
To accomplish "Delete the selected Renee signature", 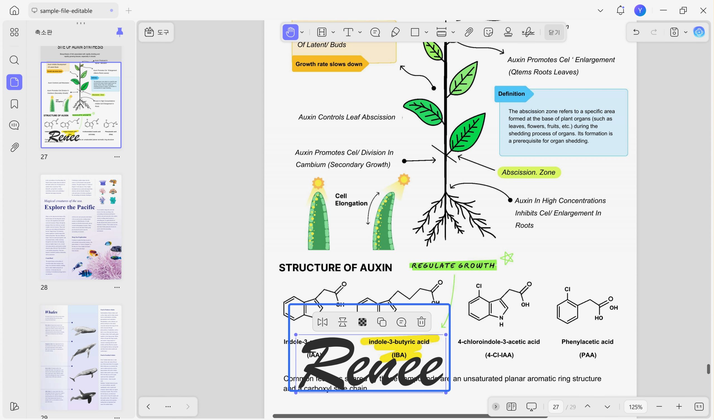I will [x=421, y=322].
